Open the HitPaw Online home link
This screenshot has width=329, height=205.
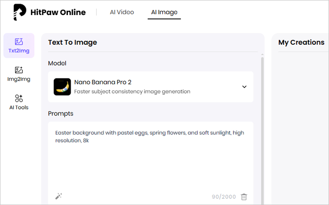(58, 12)
